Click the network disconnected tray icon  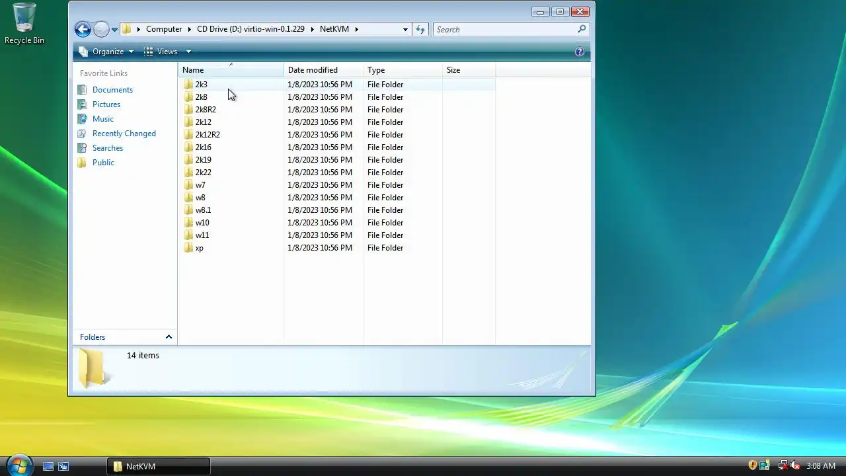783,465
